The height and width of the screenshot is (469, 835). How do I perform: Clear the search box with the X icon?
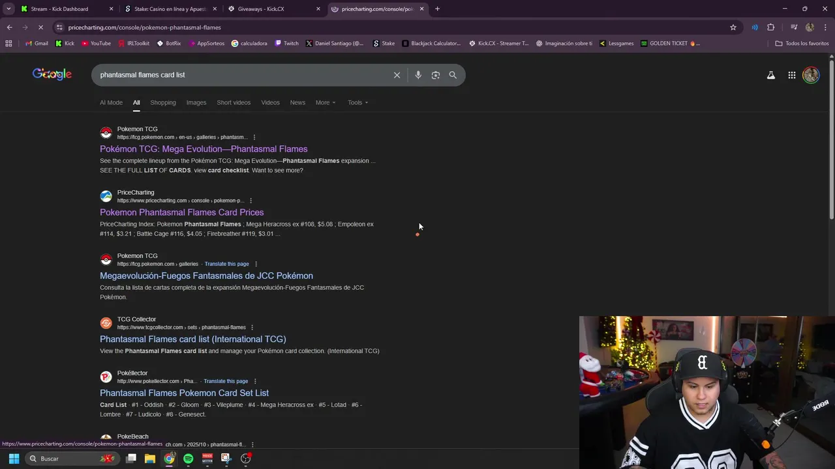point(397,75)
